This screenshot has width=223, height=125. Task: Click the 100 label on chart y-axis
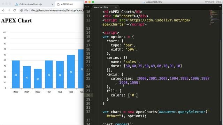(x=4, y=32)
